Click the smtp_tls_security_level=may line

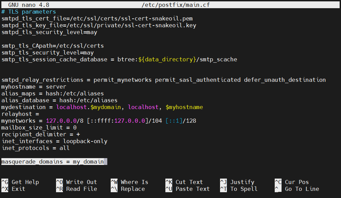[47, 52]
